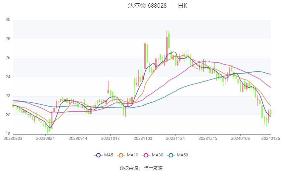Viewport: 282px width, 171px height.
Task: Click the 20231013 date axis label
Action: [110, 139]
